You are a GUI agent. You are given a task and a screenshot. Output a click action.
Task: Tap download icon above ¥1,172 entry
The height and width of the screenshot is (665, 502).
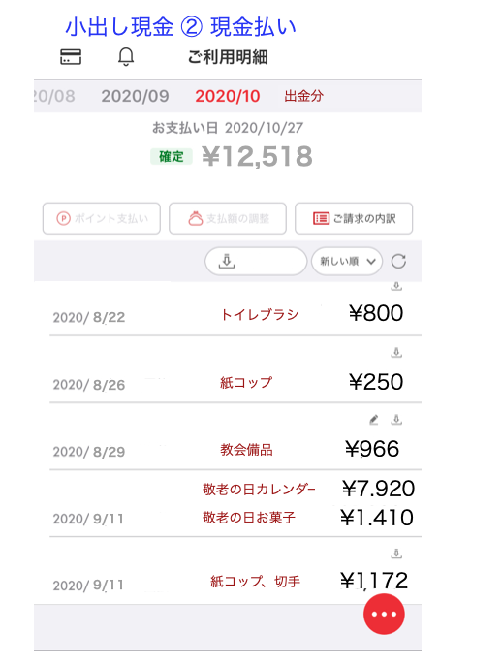click(x=396, y=554)
